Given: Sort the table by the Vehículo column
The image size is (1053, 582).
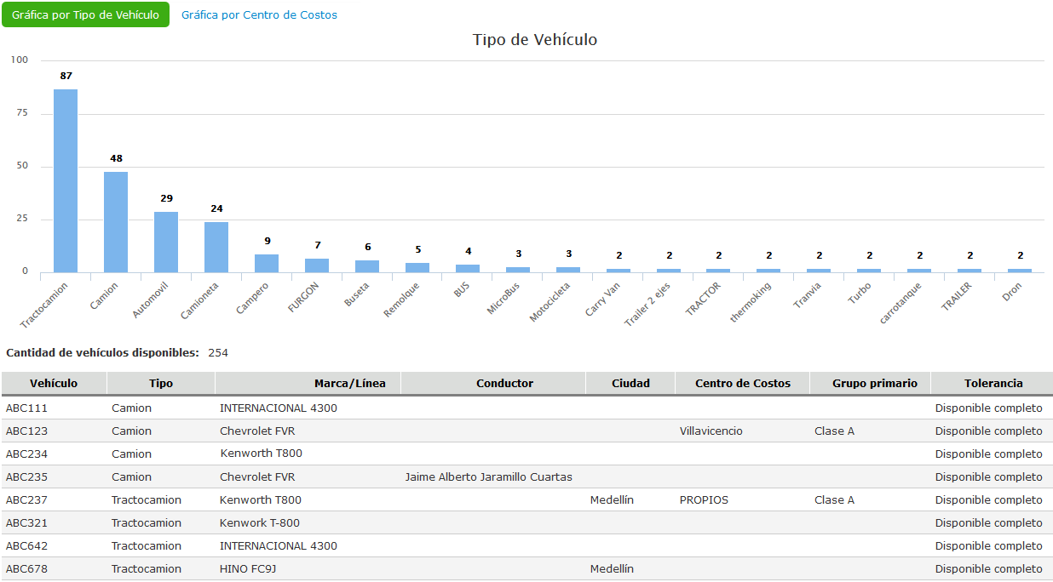Looking at the screenshot, I should click(52, 383).
